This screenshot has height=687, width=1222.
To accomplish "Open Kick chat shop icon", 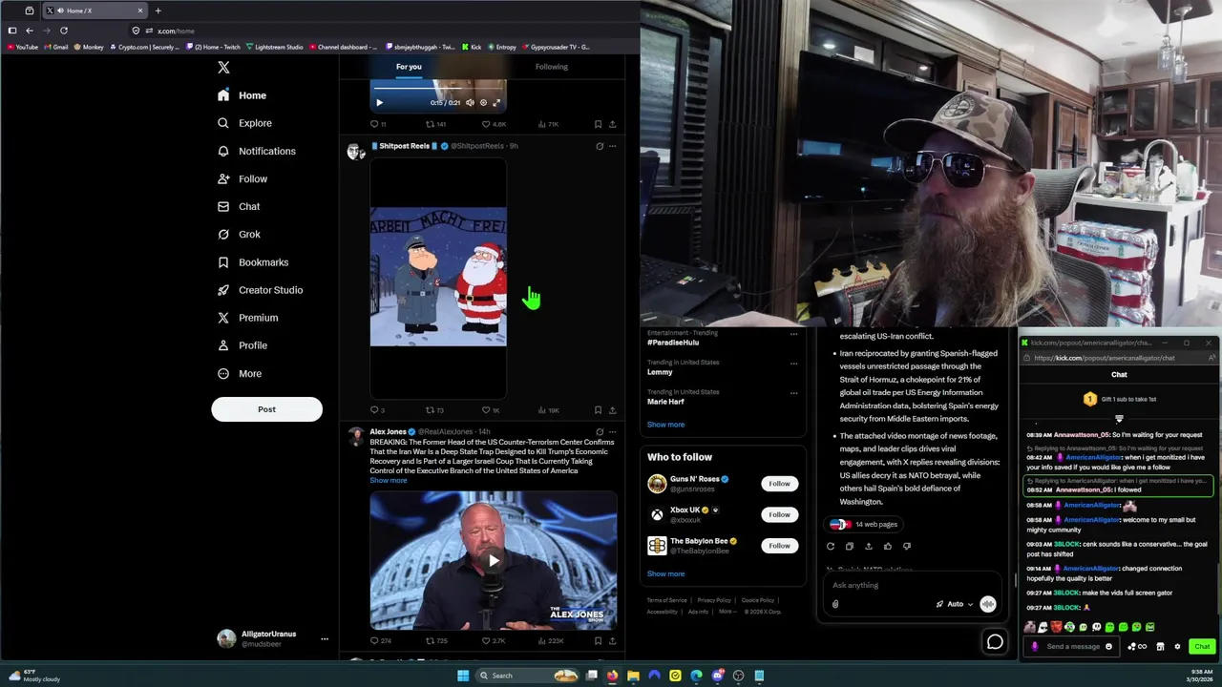I will (1160, 647).
